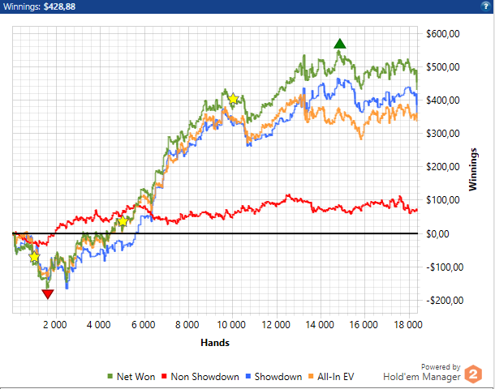Click the green peak triangle marker
Screen dimensions: 495x389
[340, 44]
